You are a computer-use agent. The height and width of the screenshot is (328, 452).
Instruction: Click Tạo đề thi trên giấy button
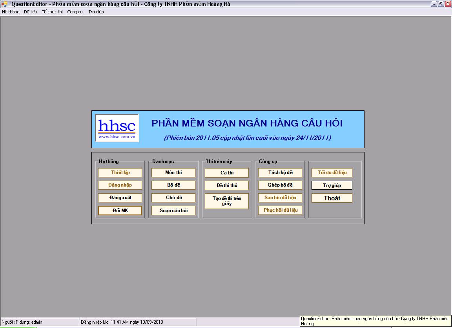(x=227, y=201)
